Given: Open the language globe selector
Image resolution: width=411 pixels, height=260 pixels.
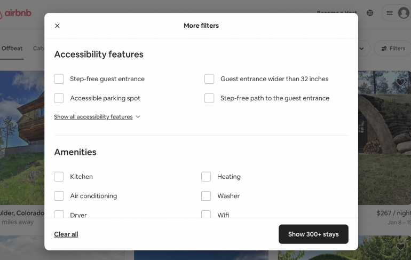Looking at the screenshot, I should tap(370, 13).
